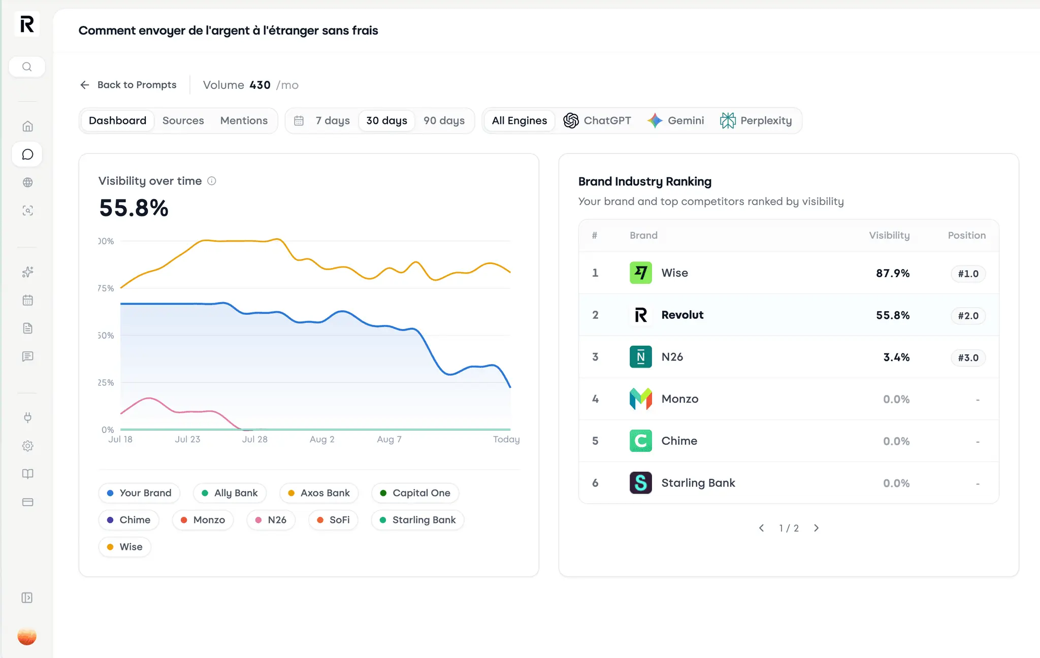1040x658 pixels.
Task: Toggle the sidebar collapse panel icon
Action: click(27, 598)
